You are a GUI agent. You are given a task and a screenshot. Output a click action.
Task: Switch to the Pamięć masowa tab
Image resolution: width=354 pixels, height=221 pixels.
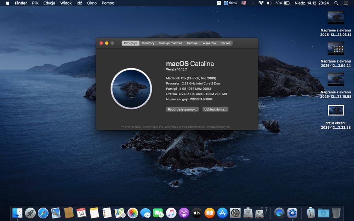(171, 43)
